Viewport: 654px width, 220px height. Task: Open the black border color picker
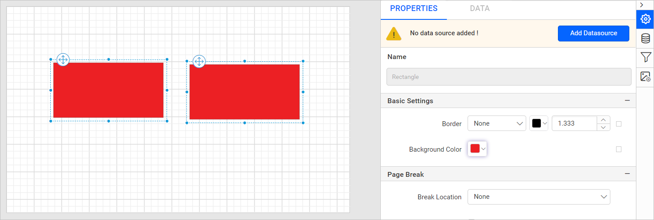click(539, 124)
